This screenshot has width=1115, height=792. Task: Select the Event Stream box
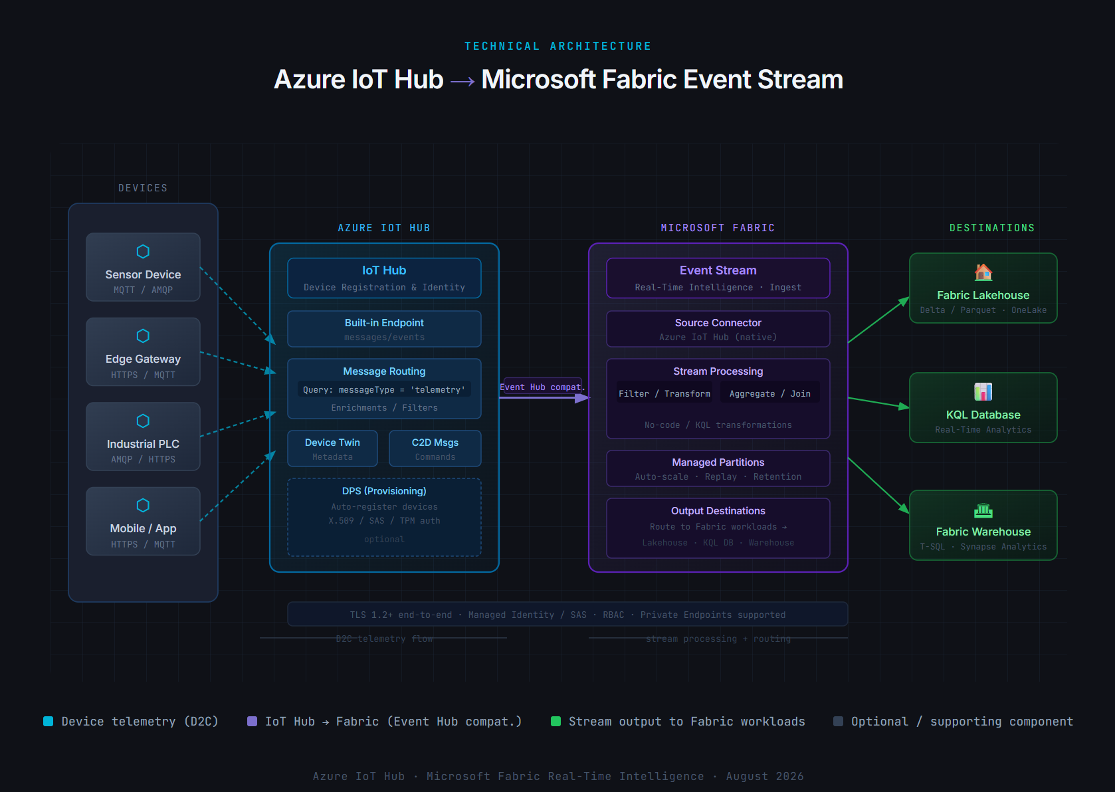coord(718,278)
